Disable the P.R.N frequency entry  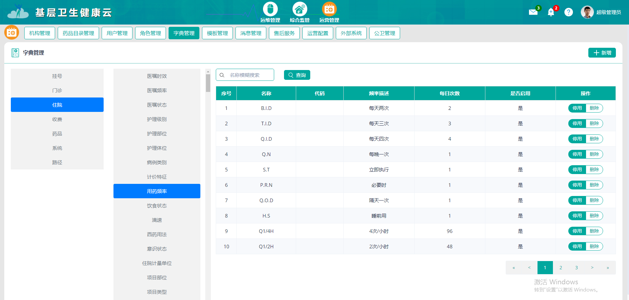click(577, 185)
